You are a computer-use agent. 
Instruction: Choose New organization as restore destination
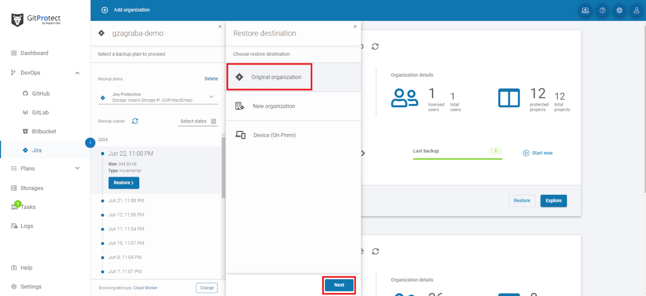pyautogui.click(x=274, y=106)
